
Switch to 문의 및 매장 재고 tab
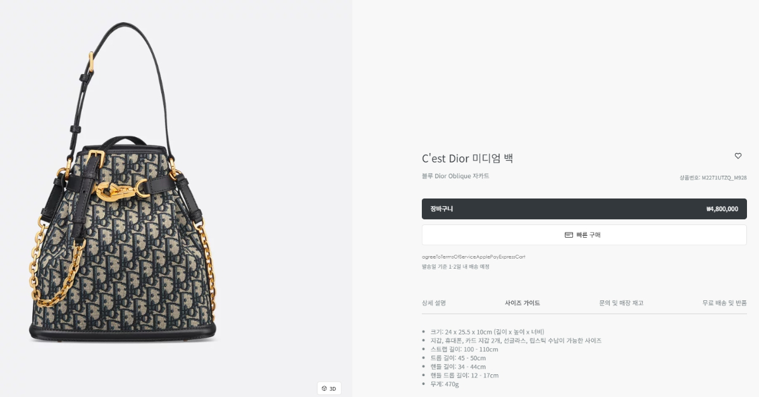[x=621, y=303]
